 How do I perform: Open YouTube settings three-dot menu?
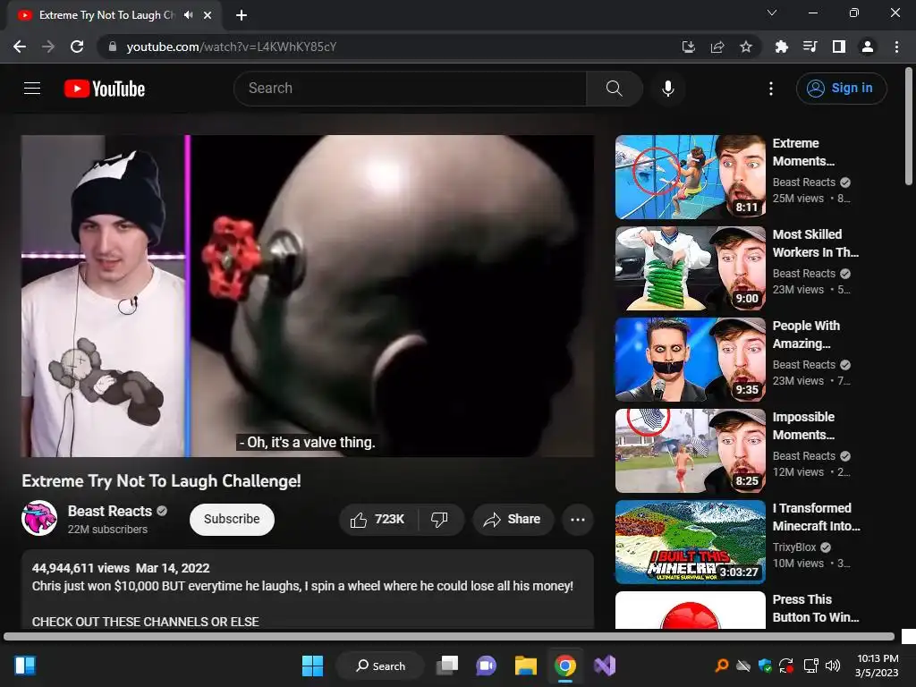[x=771, y=89]
